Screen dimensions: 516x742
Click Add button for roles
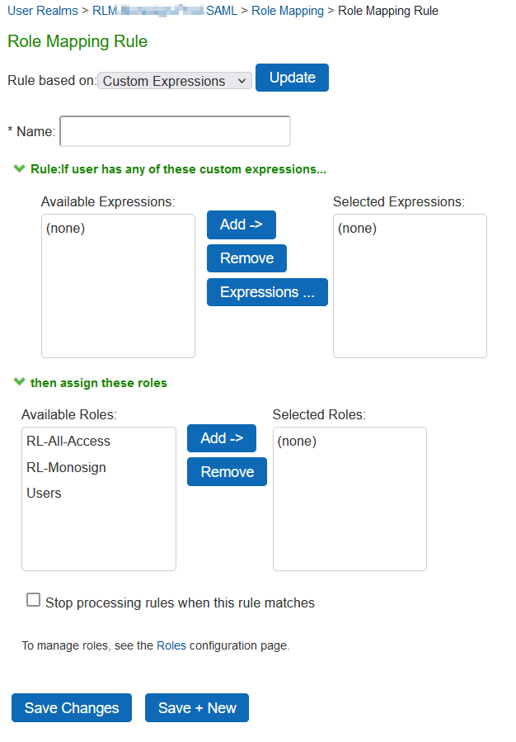(221, 438)
